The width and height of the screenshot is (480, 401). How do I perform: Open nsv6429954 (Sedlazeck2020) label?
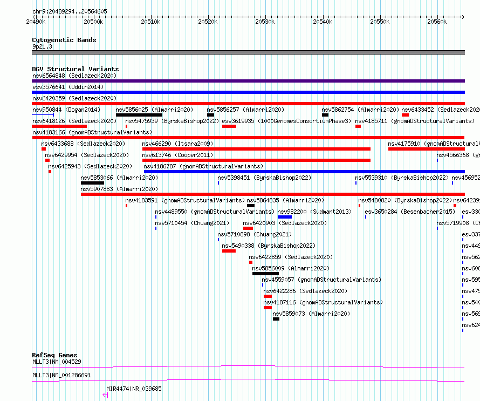click(x=87, y=155)
